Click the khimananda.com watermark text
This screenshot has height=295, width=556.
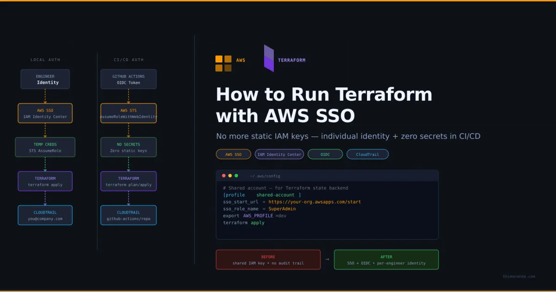[519, 276]
